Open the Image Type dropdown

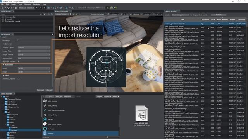[x=34, y=51]
